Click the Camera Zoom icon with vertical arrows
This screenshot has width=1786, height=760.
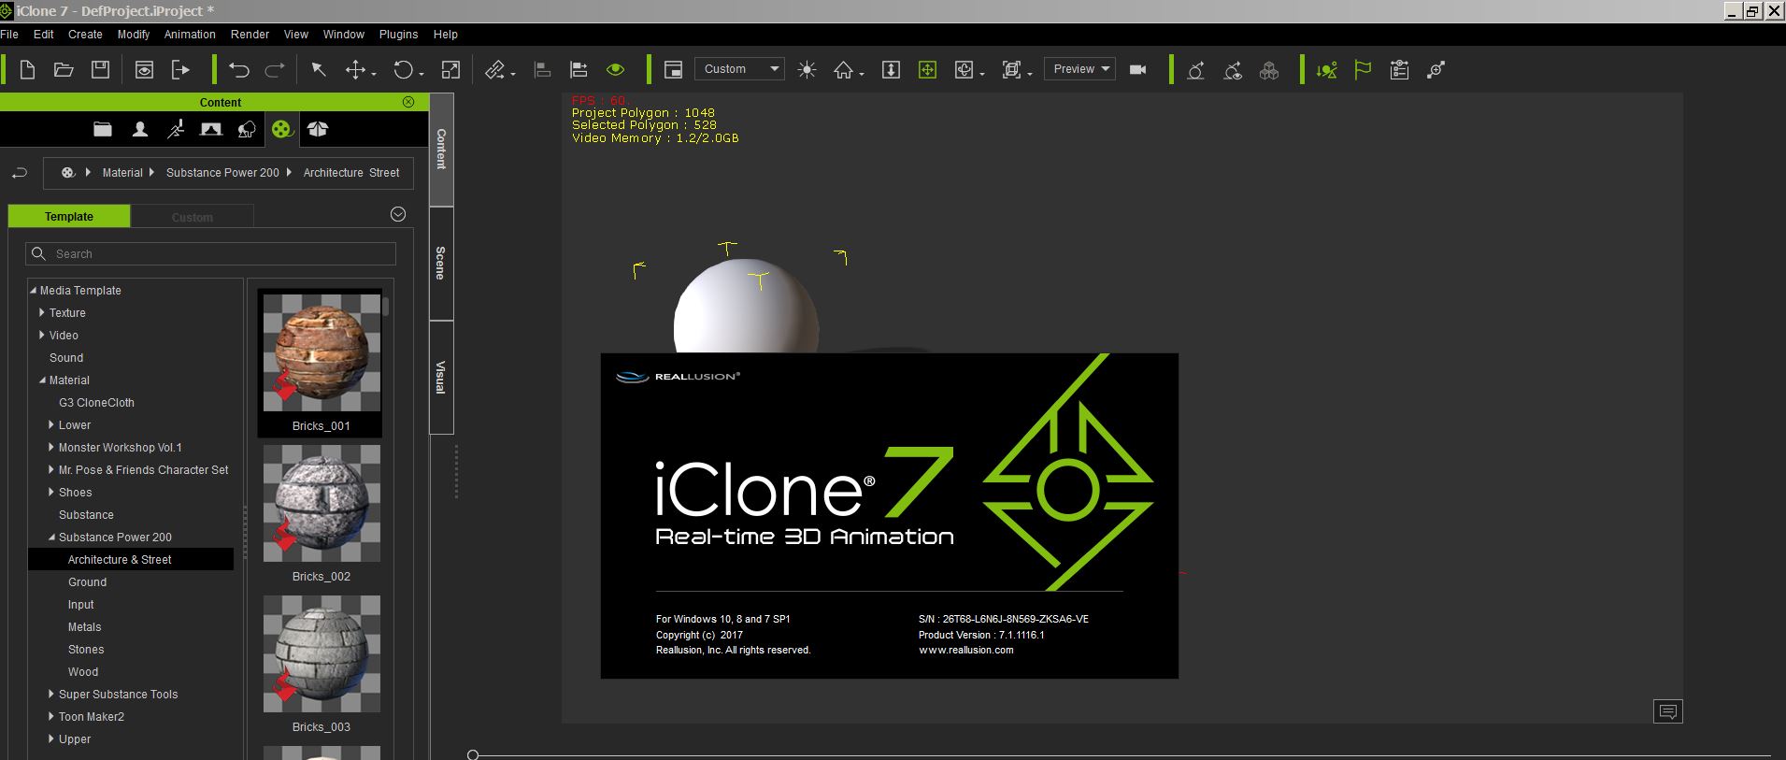(x=891, y=69)
